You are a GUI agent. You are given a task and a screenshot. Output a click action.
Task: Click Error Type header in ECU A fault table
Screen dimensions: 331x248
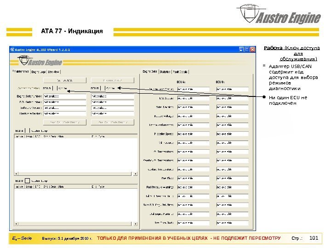(x=114, y=136)
